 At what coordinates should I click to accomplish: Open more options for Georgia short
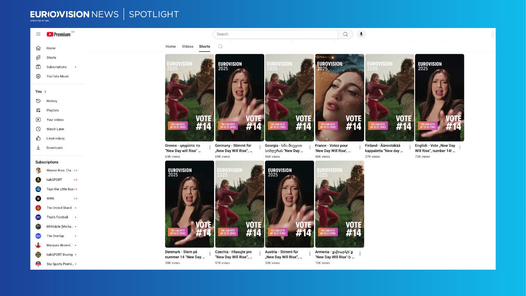pyautogui.click(x=310, y=147)
